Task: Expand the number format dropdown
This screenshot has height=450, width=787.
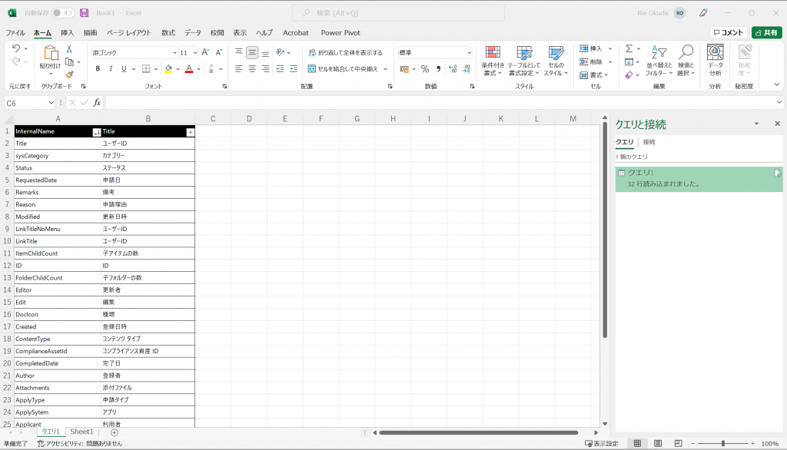Action: (468, 52)
